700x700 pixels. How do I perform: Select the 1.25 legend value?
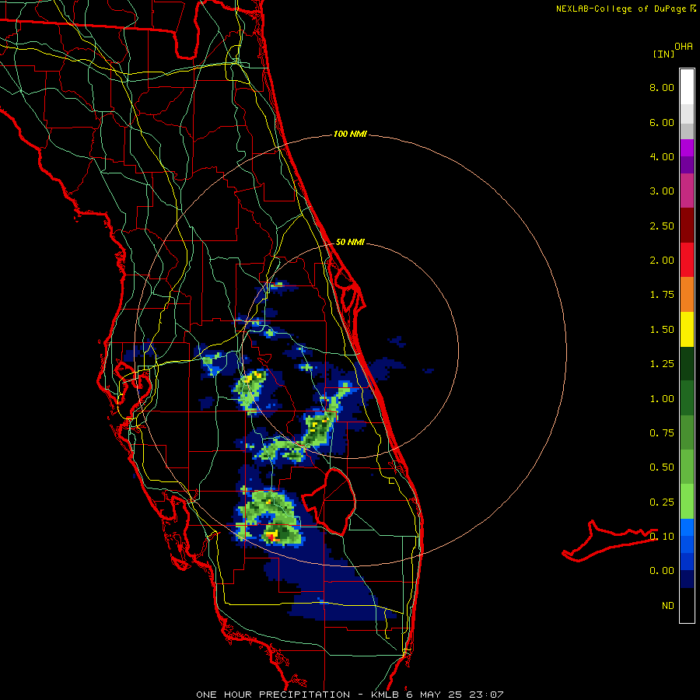pyautogui.click(x=662, y=364)
